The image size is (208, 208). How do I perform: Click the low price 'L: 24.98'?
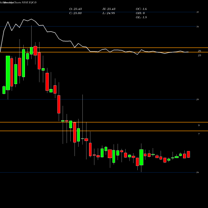109,13
